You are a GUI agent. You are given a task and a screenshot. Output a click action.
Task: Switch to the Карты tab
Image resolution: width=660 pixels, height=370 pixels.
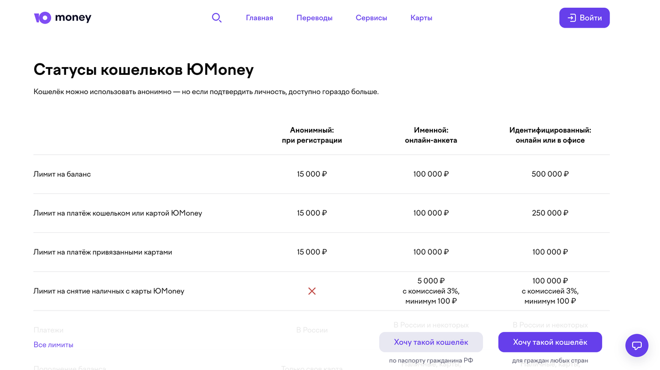(421, 18)
